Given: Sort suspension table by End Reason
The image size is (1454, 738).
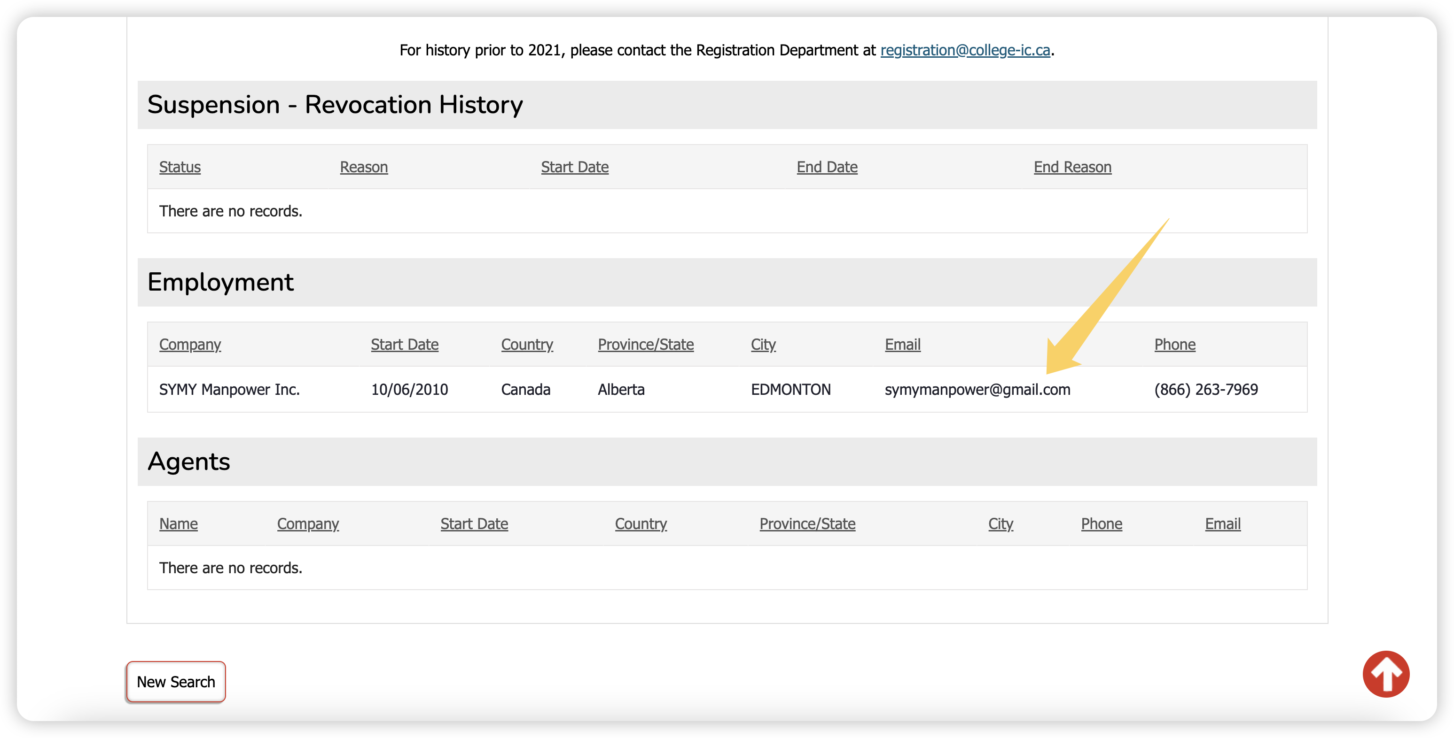Looking at the screenshot, I should [1072, 167].
